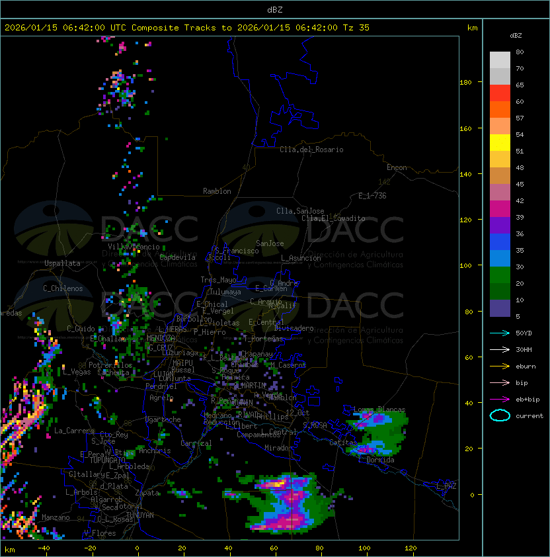This screenshot has height=557, width=550.
Task: Click the Villavicencio place label
Action: click(x=134, y=247)
